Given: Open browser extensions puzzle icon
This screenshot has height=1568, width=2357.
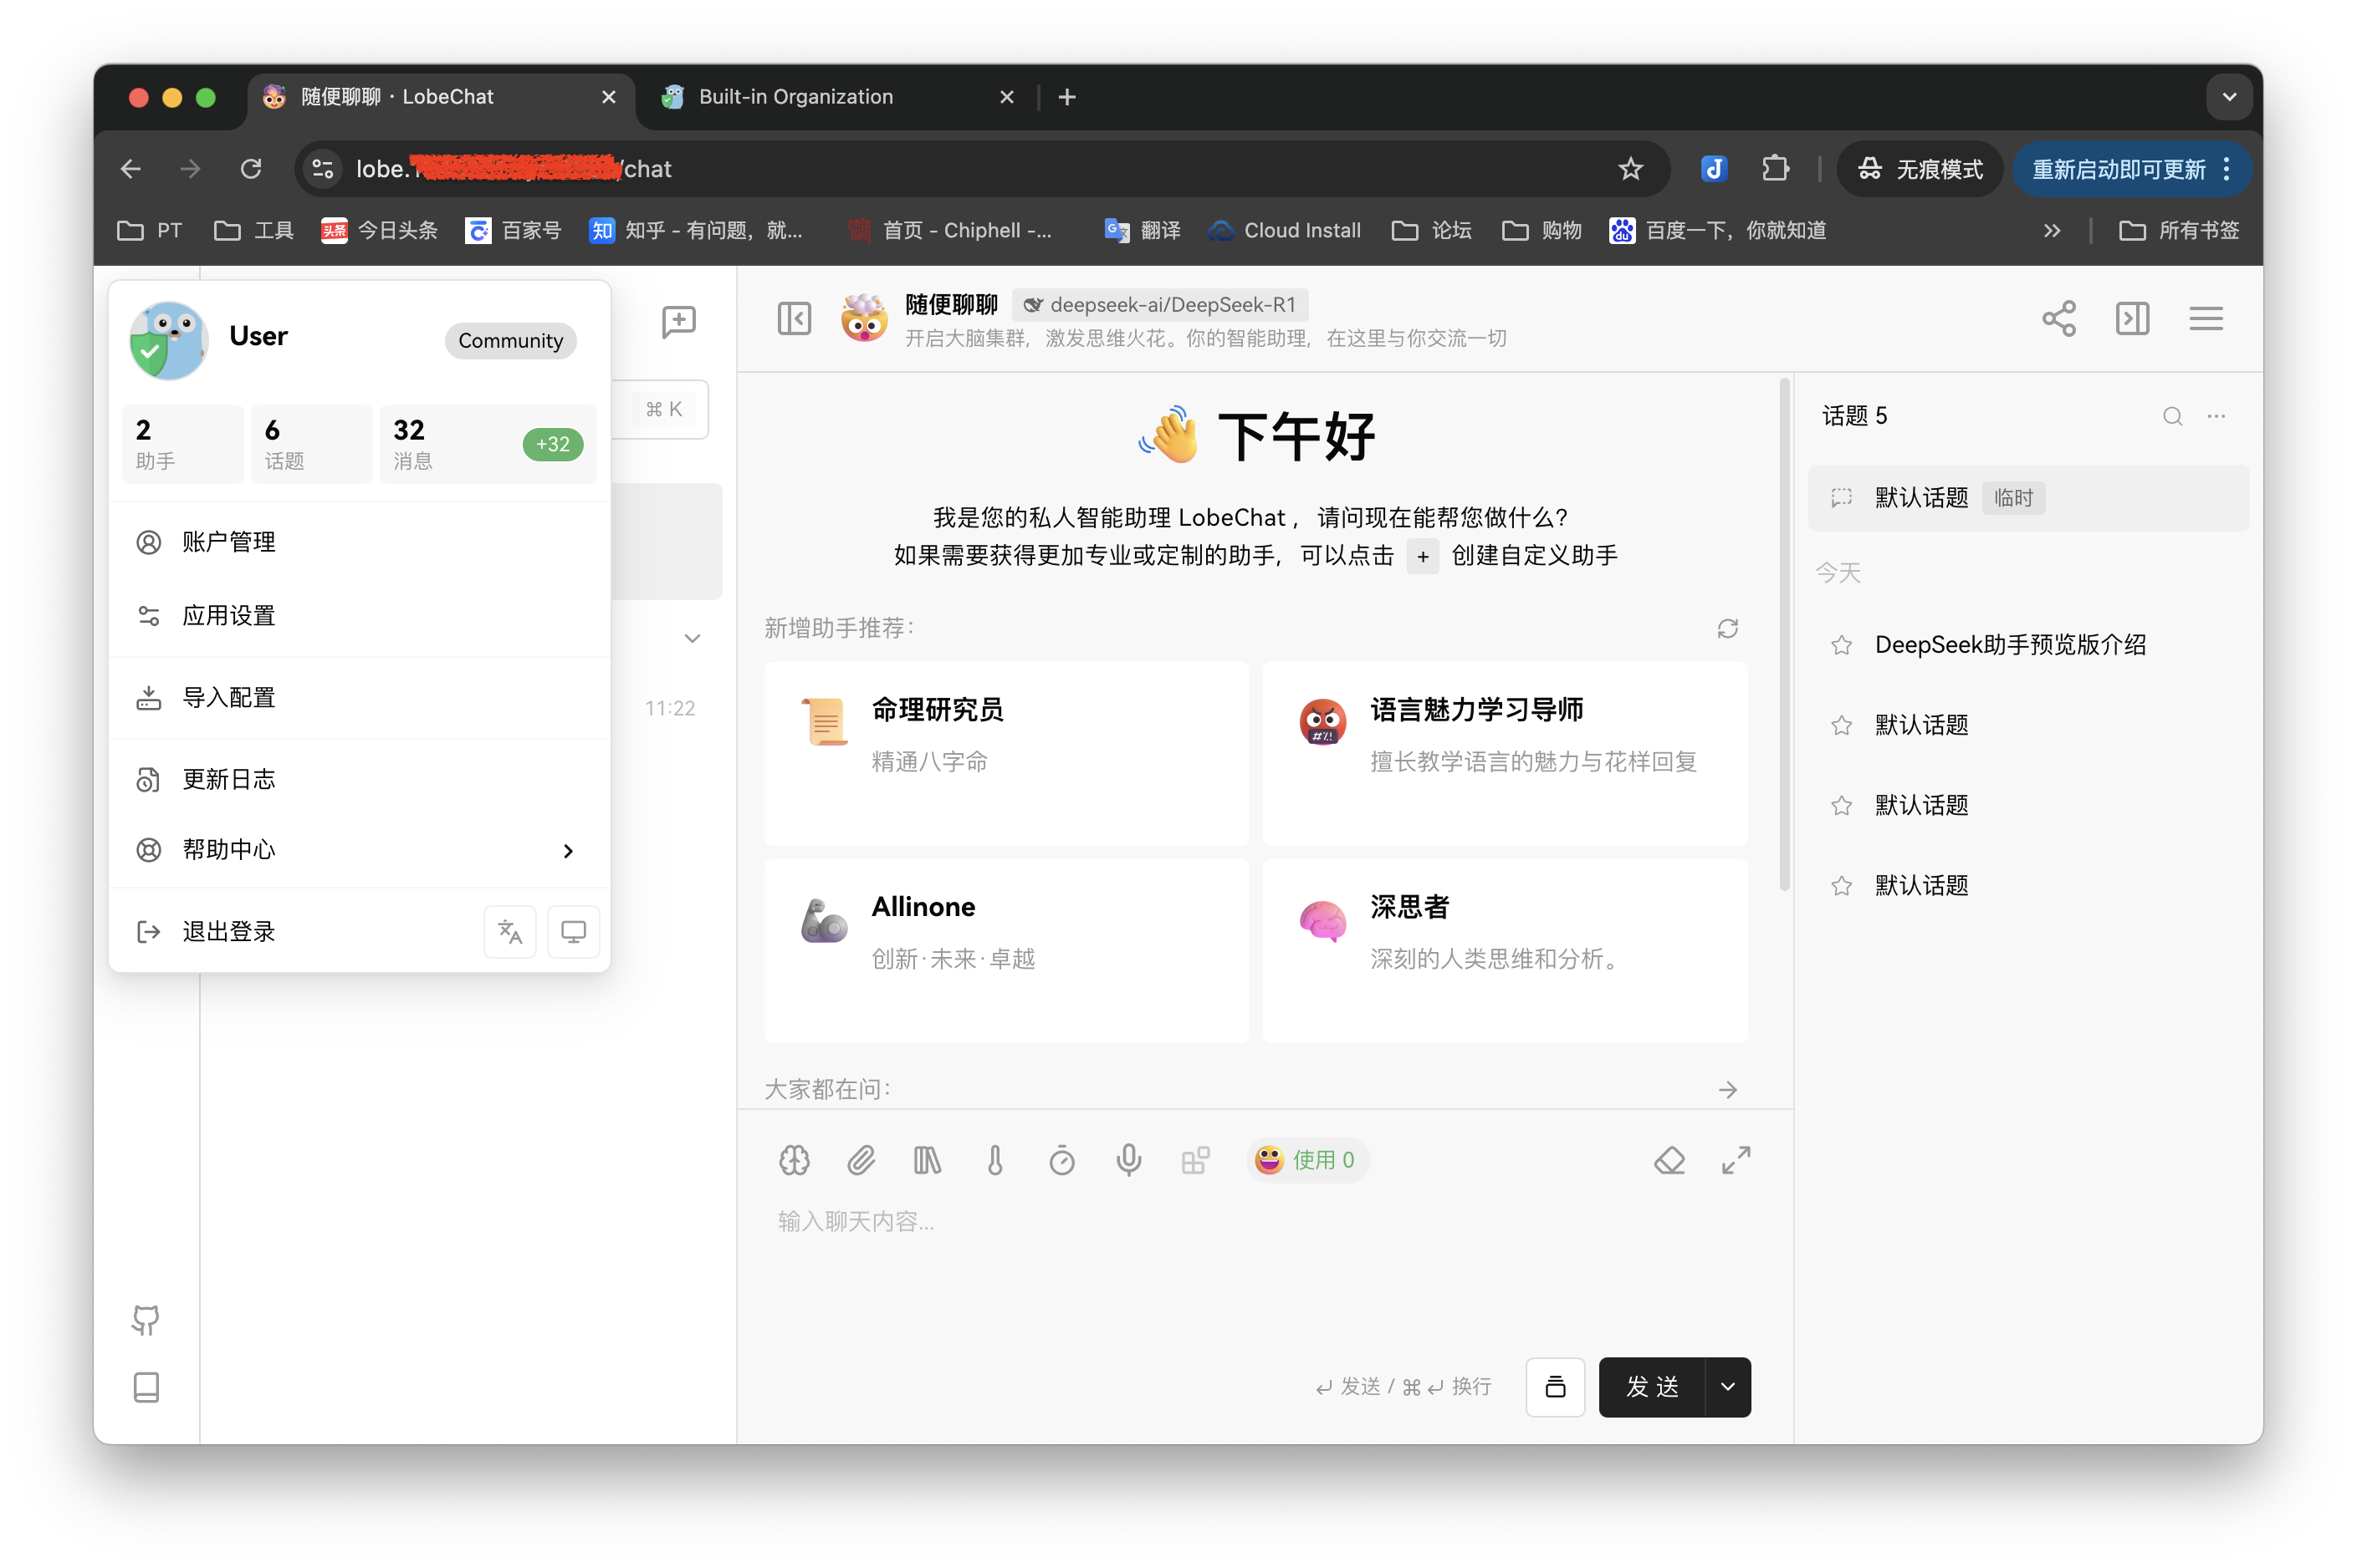Looking at the screenshot, I should point(1775,168).
